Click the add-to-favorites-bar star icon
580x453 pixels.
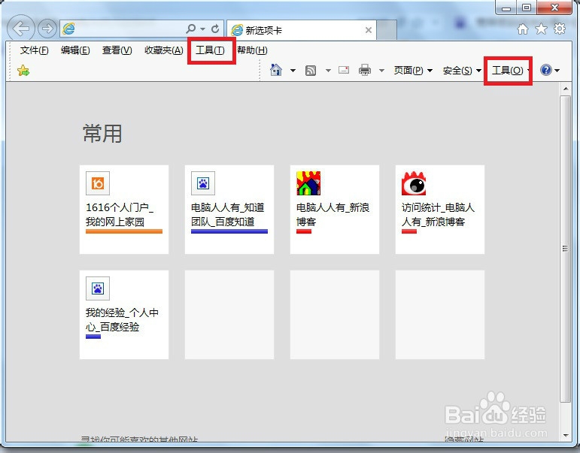pyautogui.click(x=23, y=70)
